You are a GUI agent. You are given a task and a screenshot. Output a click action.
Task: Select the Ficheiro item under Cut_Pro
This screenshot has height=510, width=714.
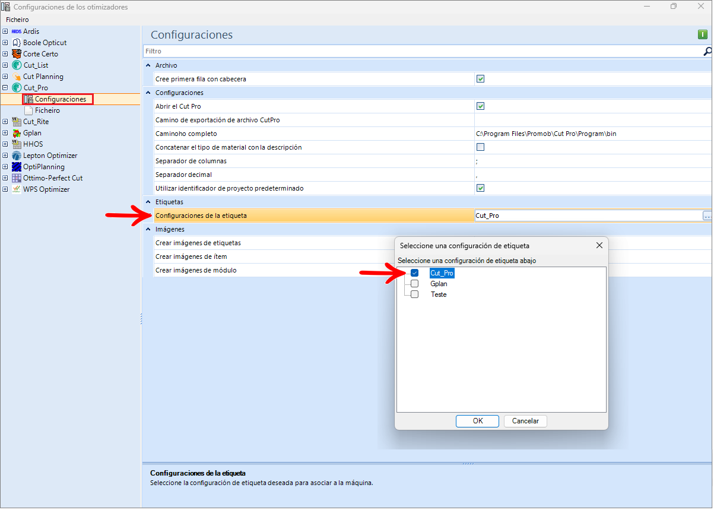coord(47,110)
